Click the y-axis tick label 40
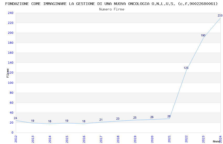 coord(12,113)
